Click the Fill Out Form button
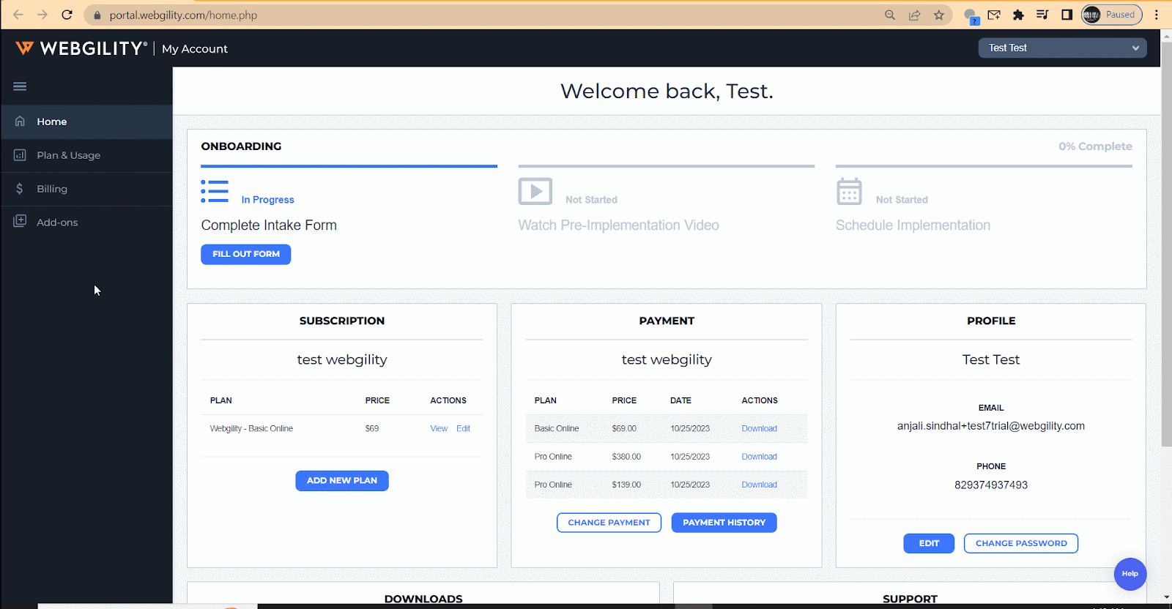 pyautogui.click(x=246, y=254)
